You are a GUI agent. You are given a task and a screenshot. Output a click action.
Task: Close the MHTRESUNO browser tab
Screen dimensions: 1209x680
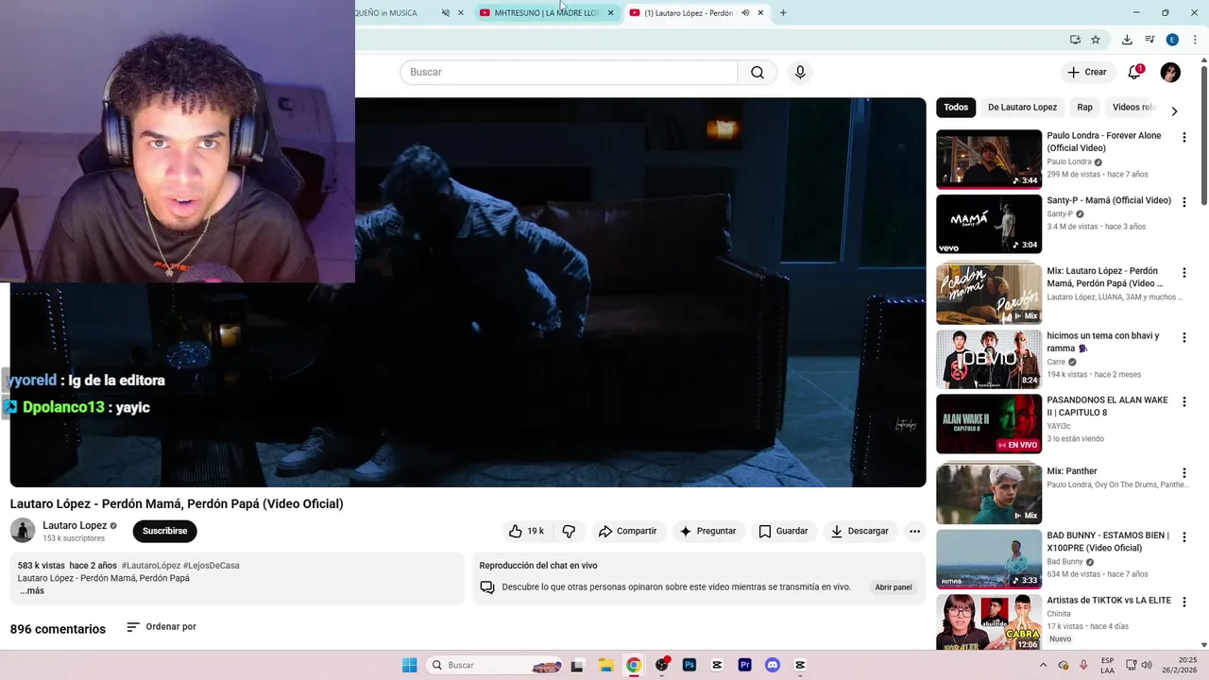pyautogui.click(x=610, y=13)
